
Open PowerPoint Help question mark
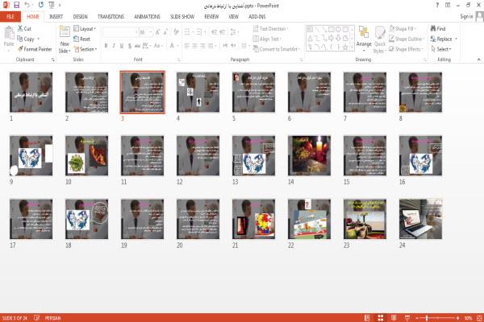point(437,5)
